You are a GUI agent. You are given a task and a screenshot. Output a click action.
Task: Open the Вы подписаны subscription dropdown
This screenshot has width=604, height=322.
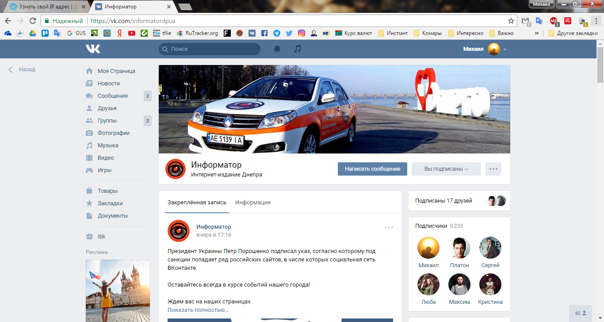(x=446, y=169)
